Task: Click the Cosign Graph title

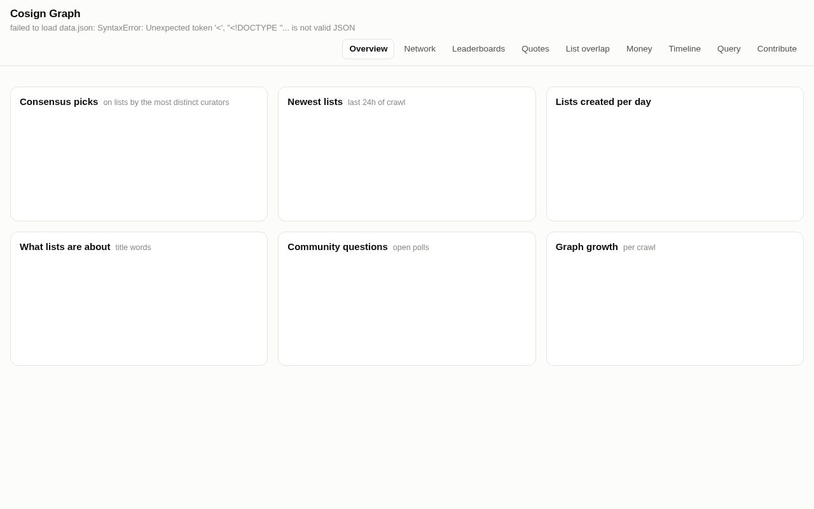Action: (45, 14)
